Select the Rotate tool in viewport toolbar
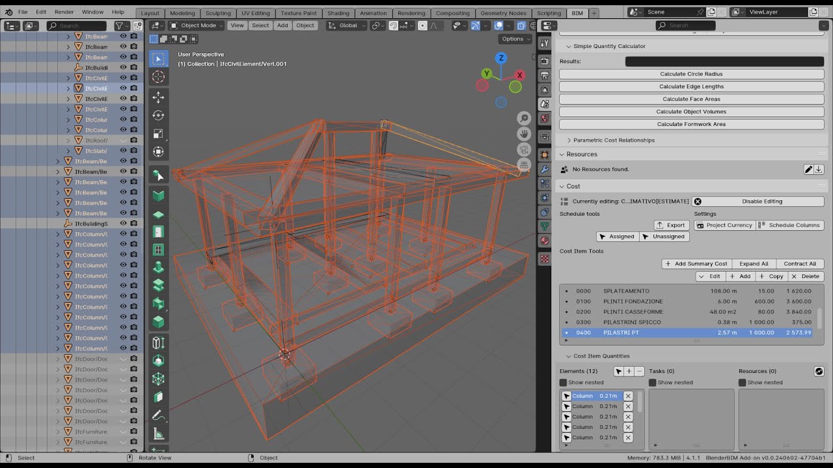This screenshot has width=833, height=468. click(x=158, y=115)
